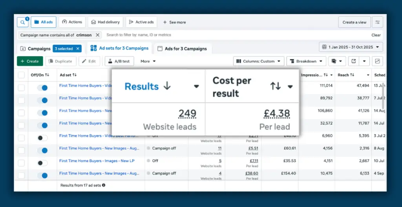Toggle off the 111,014 impressions ad set
Image resolution: width=402 pixels, height=207 pixels.
click(42, 87)
